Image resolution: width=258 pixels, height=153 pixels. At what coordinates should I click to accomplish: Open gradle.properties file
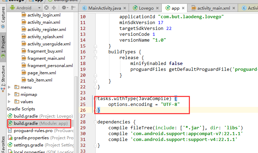[44, 138]
